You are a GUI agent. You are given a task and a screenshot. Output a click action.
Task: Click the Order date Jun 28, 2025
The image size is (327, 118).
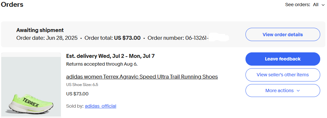pyautogui.click(x=47, y=38)
